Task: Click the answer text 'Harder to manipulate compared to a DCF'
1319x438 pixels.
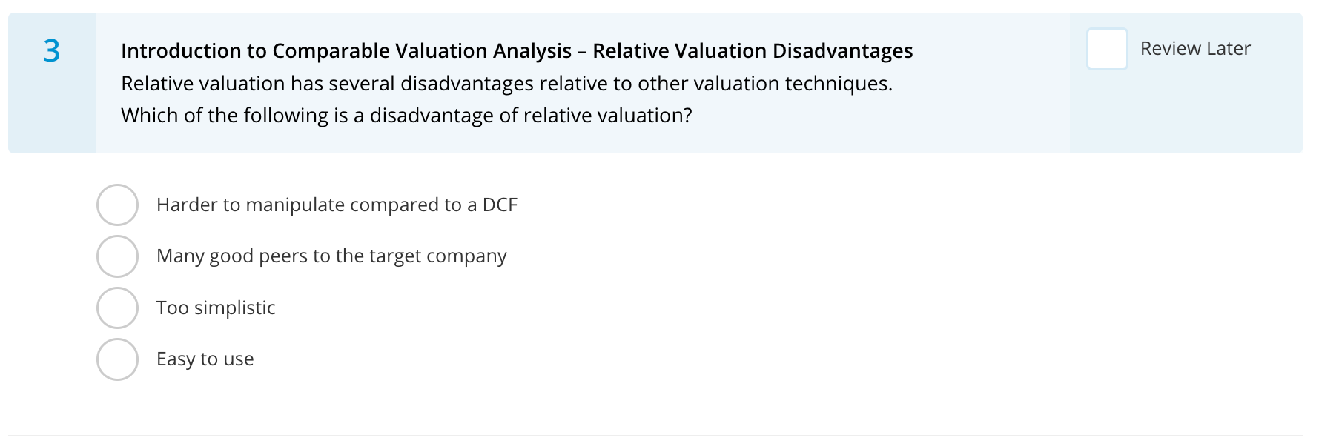Action: coord(337,205)
